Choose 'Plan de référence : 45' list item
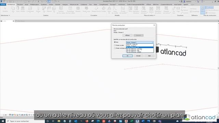The width and height of the screenshot is (219, 123). pos(140,47)
